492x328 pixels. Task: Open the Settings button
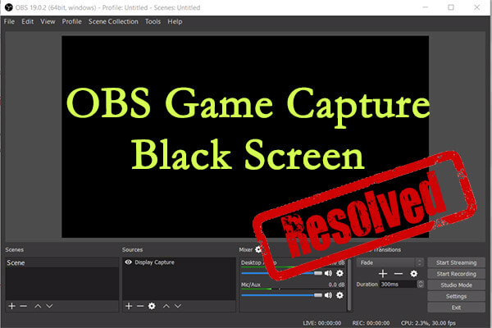click(x=456, y=296)
